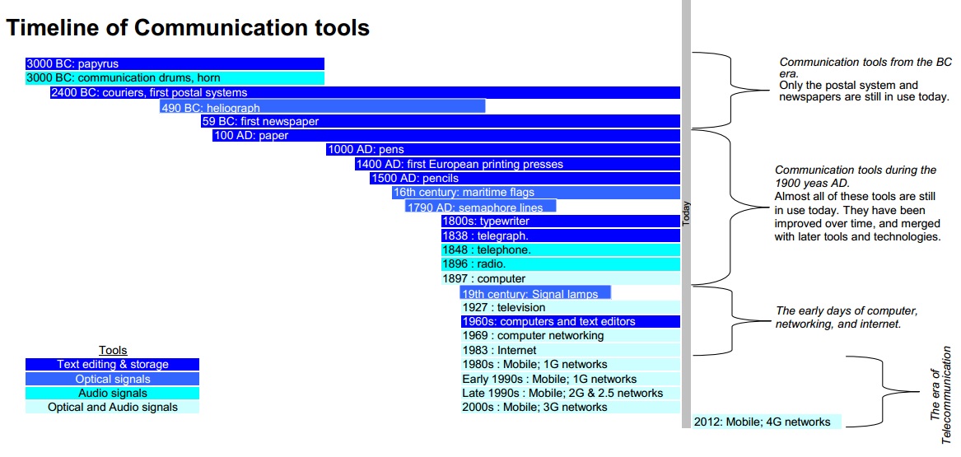Click the Text editing & storage legend swatch
This screenshot has height=457, width=961.
pos(112,365)
